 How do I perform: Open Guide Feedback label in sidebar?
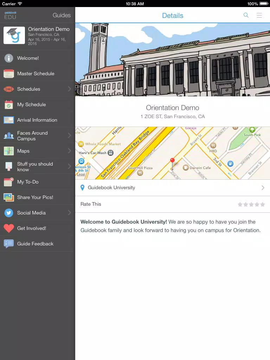[36, 244]
